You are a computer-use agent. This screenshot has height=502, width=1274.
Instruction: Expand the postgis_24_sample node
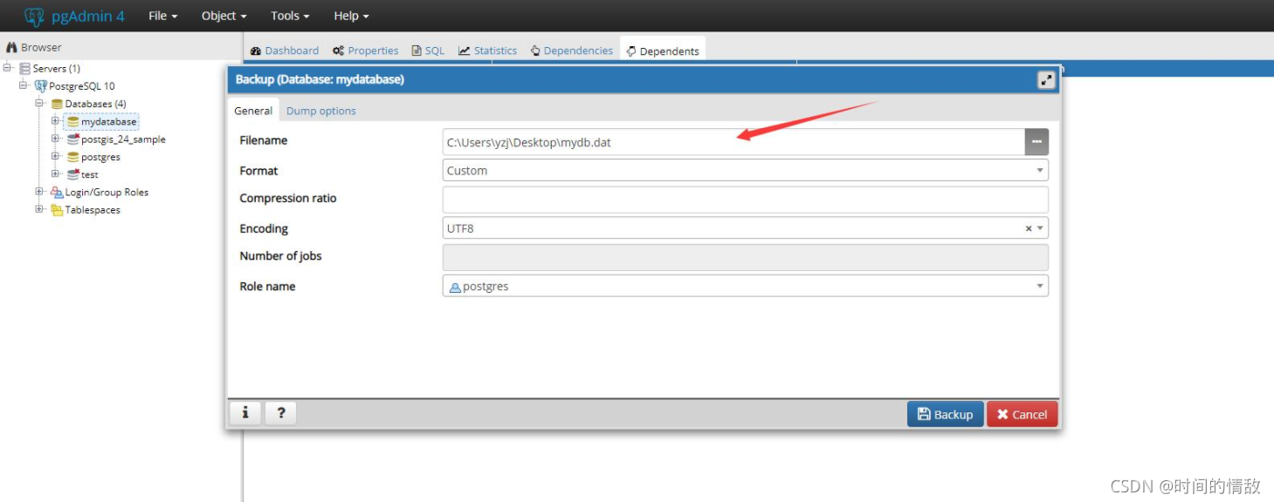pyautogui.click(x=55, y=139)
